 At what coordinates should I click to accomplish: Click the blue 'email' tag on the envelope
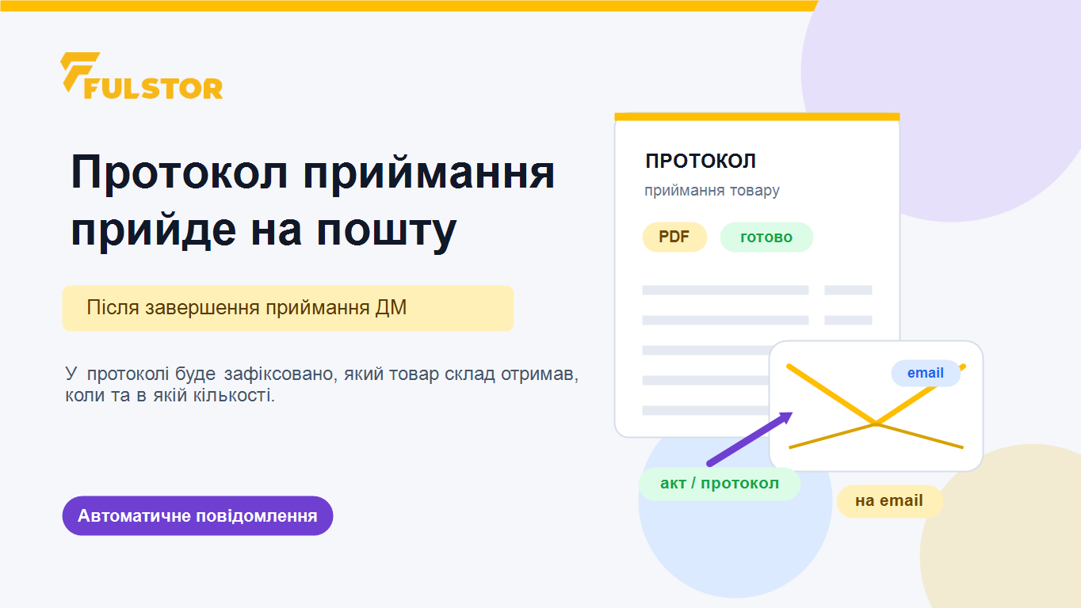click(926, 373)
